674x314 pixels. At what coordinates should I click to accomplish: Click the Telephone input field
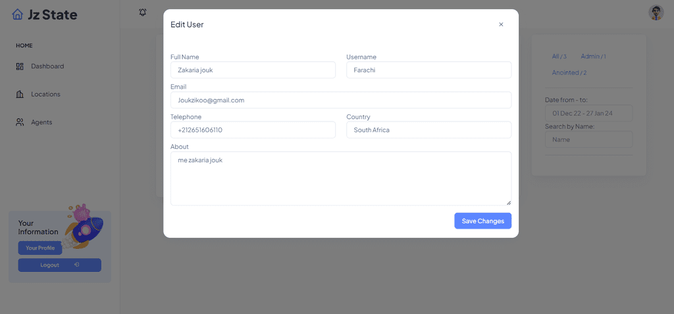253,130
